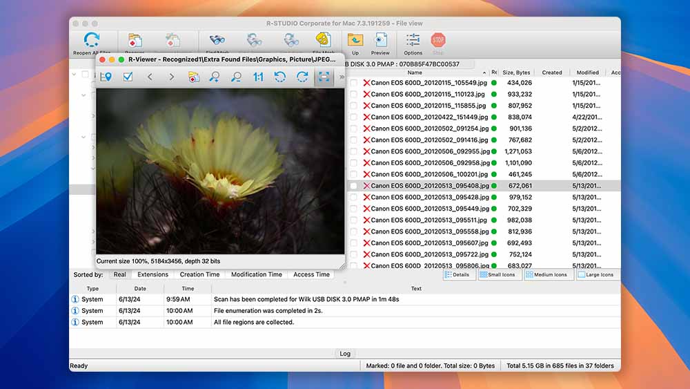Zoom in using R-Viewer magnifier plus
Image resolution: width=690 pixels, height=389 pixels.
(x=215, y=77)
